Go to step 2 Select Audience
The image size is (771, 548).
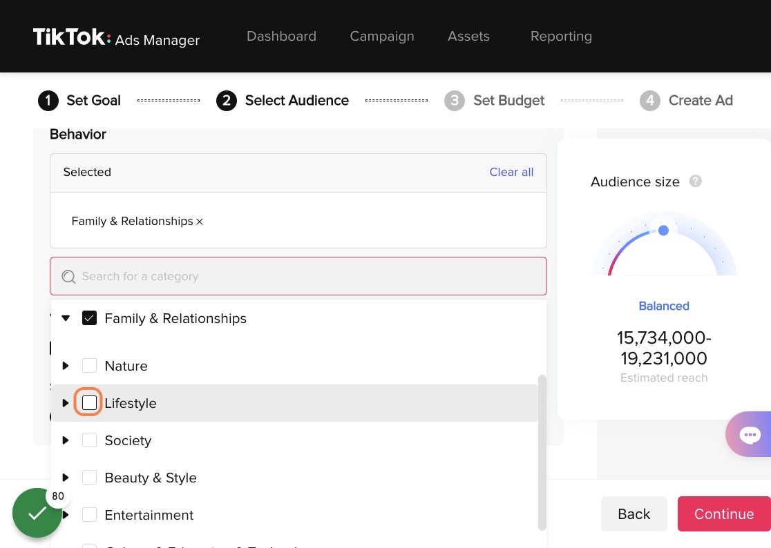pos(283,101)
